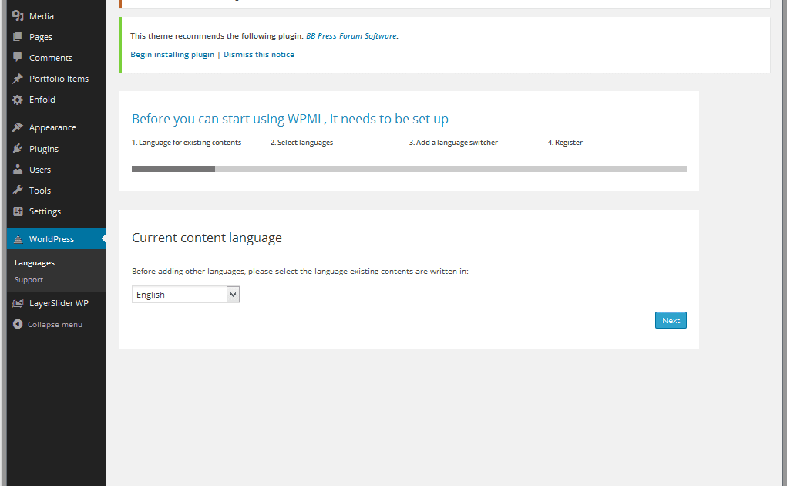The height and width of the screenshot is (486, 787).
Task: Click the Portfolio Items pin icon
Action: (18, 79)
